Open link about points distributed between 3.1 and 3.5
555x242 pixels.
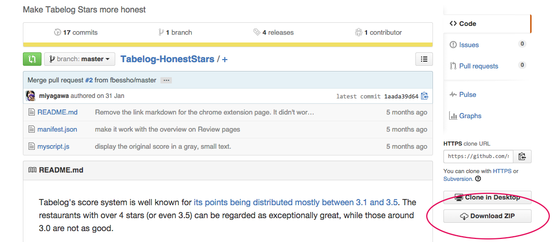pos(296,203)
